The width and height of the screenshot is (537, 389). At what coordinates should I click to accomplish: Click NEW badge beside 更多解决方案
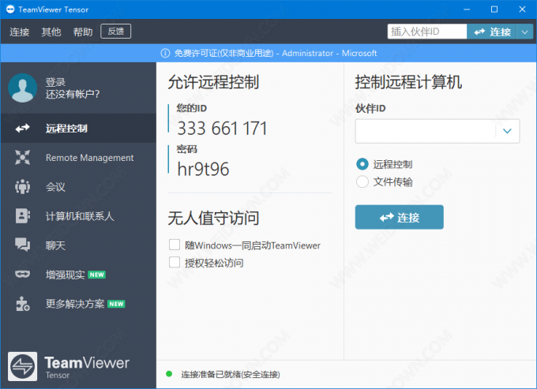116,304
